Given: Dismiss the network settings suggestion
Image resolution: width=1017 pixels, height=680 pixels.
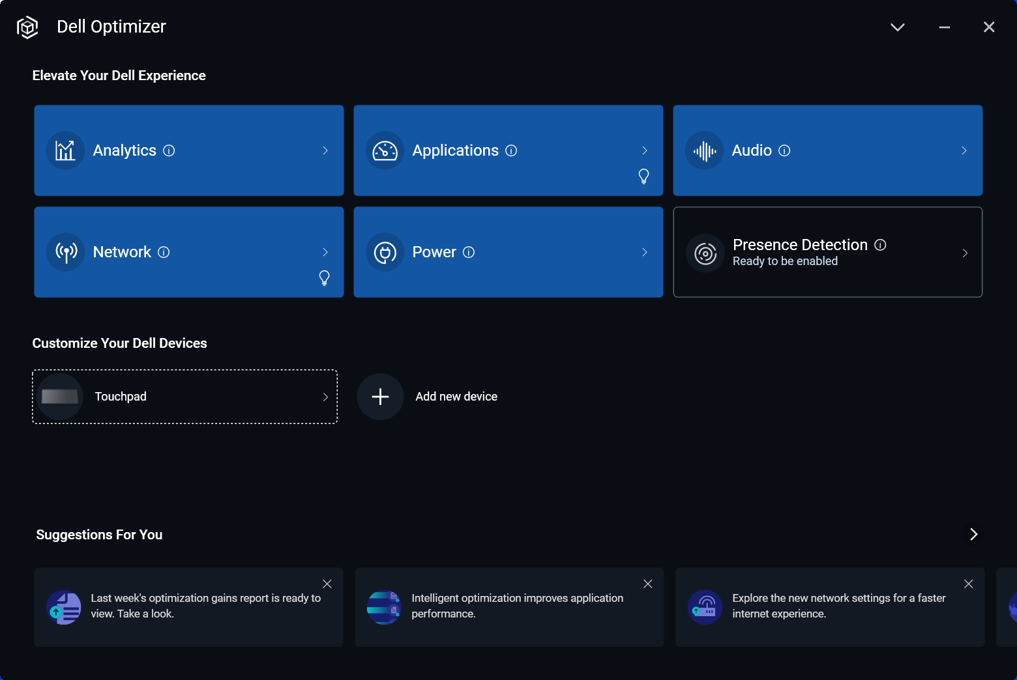Looking at the screenshot, I should click(x=969, y=584).
